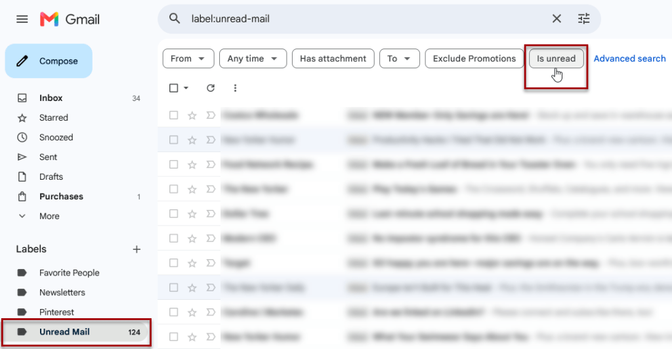The image size is (672, 349).
Task: Mark the sixth email as important
Action: tap(211, 238)
